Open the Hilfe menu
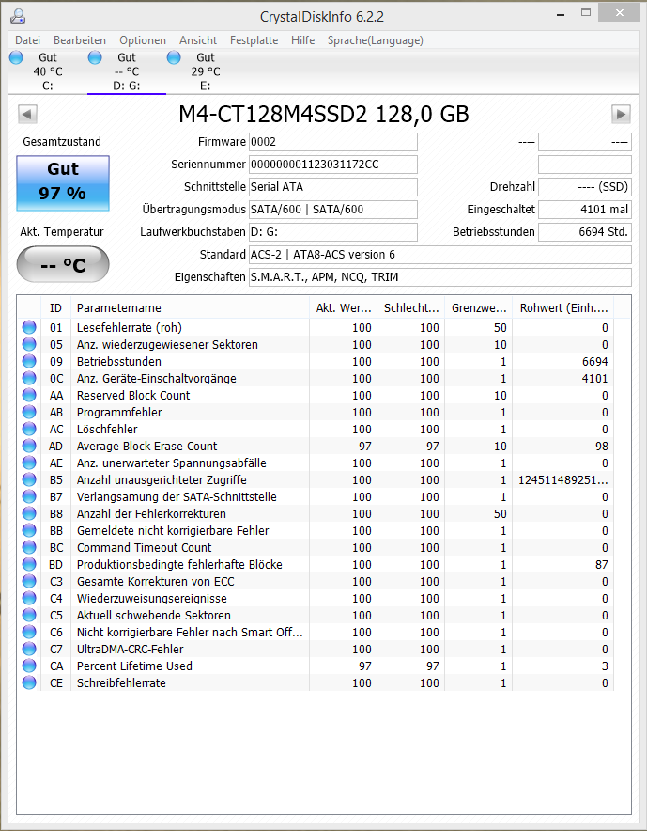Viewport: 647px width, 831px height. [x=303, y=40]
